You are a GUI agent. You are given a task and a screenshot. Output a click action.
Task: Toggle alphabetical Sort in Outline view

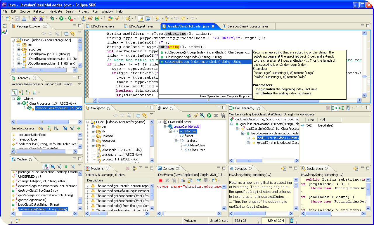(x=46, y=167)
